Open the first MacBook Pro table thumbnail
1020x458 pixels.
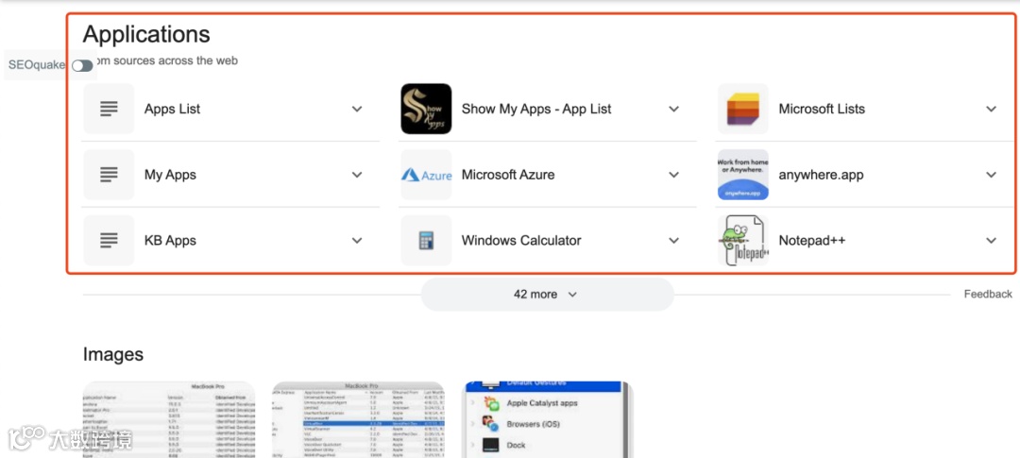click(x=168, y=419)
